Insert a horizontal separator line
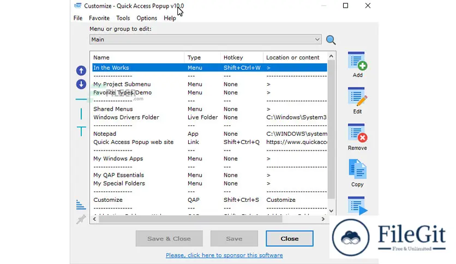 click(x=81, y=99)
